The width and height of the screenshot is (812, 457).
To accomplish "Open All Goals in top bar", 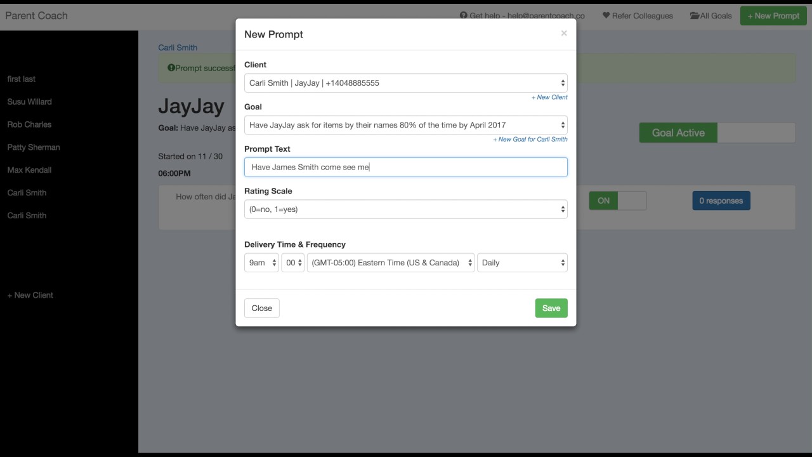I will click(x=711, y=16).
